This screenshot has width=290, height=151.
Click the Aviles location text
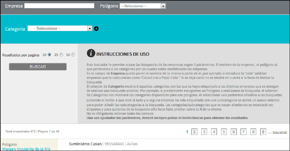coord(132,144)
